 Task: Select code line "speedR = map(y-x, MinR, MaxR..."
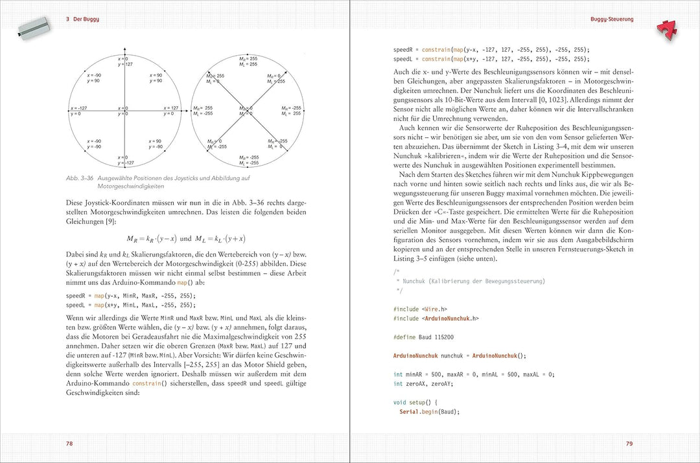131,296
